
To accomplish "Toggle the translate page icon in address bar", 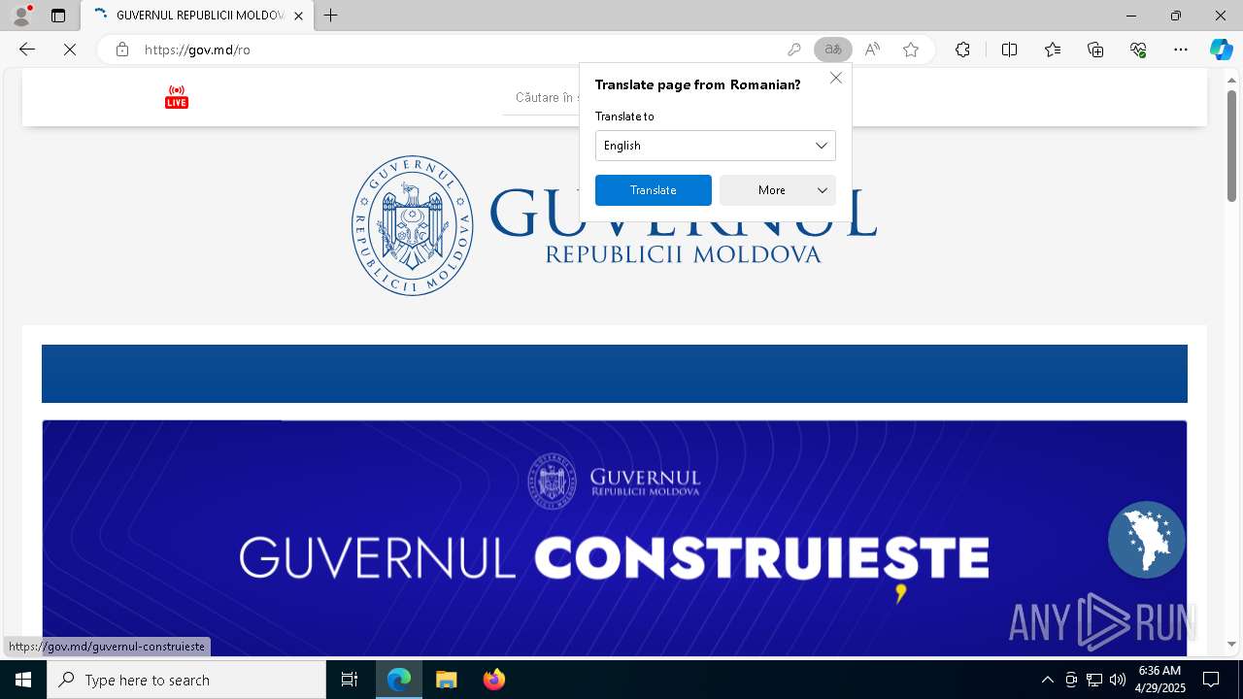I will 832,50.
